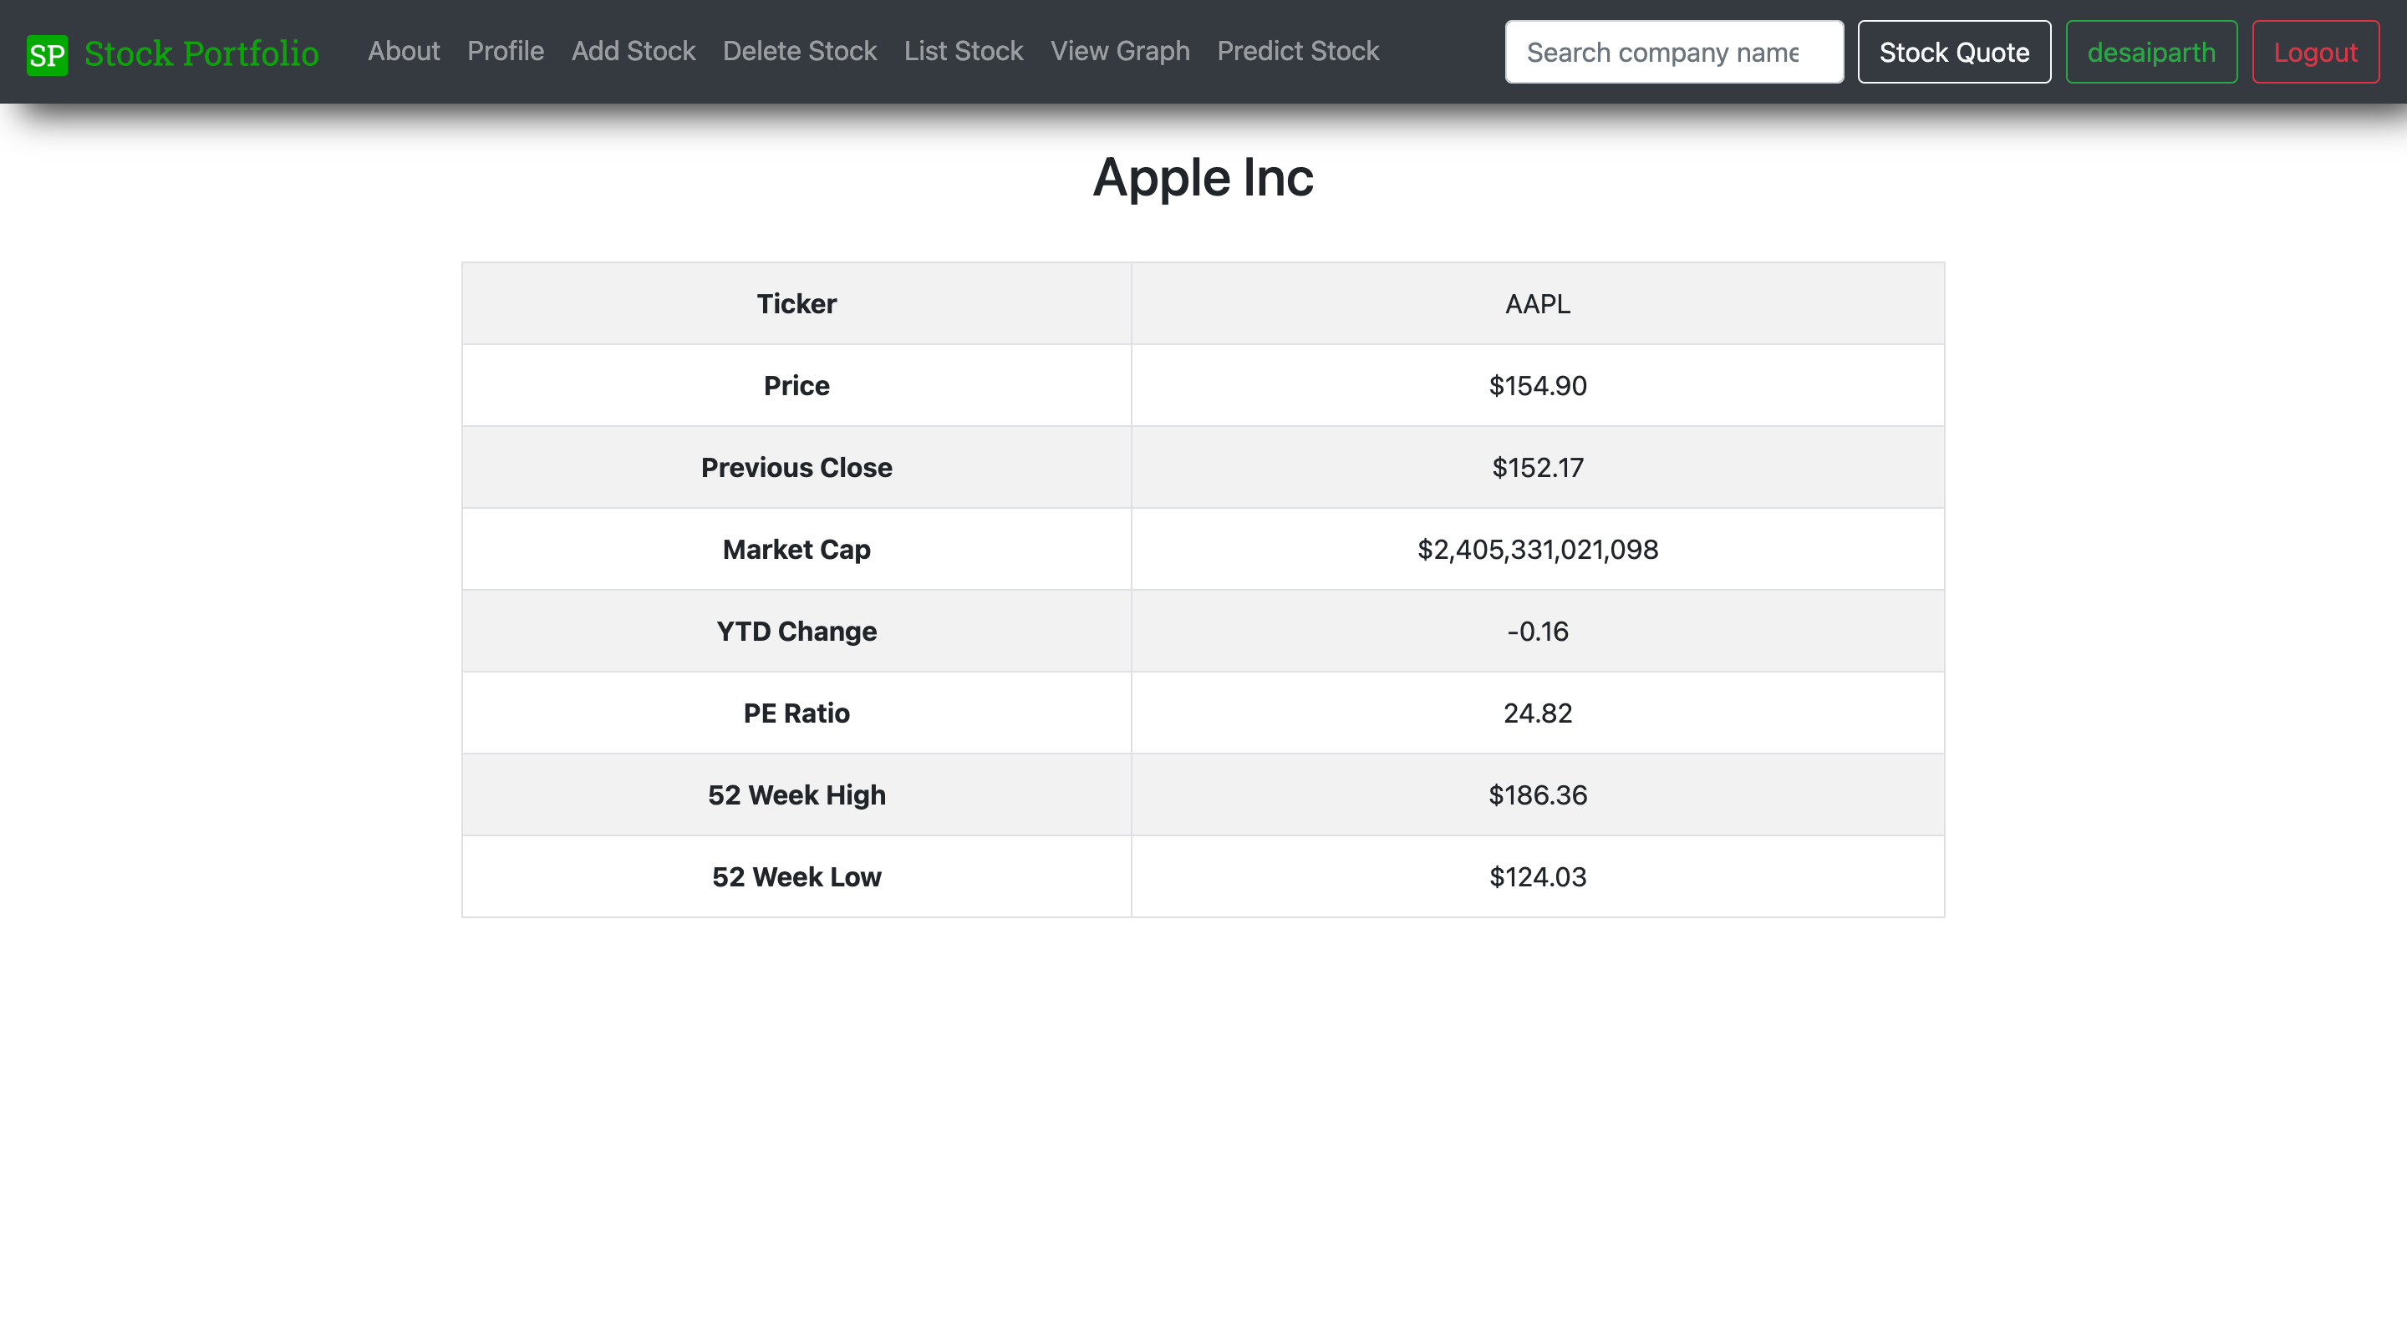Select the 24.82 PE Ratio value
The image size is (2407, 1330).
tap(1537, 713)
